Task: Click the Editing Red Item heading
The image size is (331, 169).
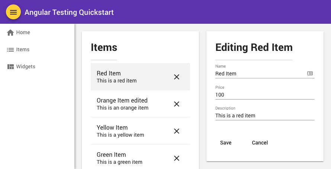Action: [254, 47]
